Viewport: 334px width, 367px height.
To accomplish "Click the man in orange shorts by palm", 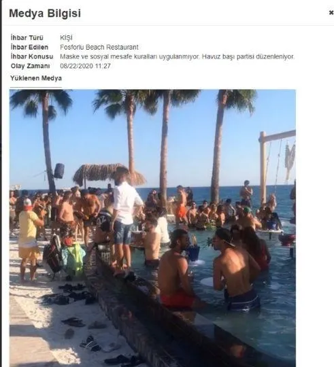I will click(180, 204).
